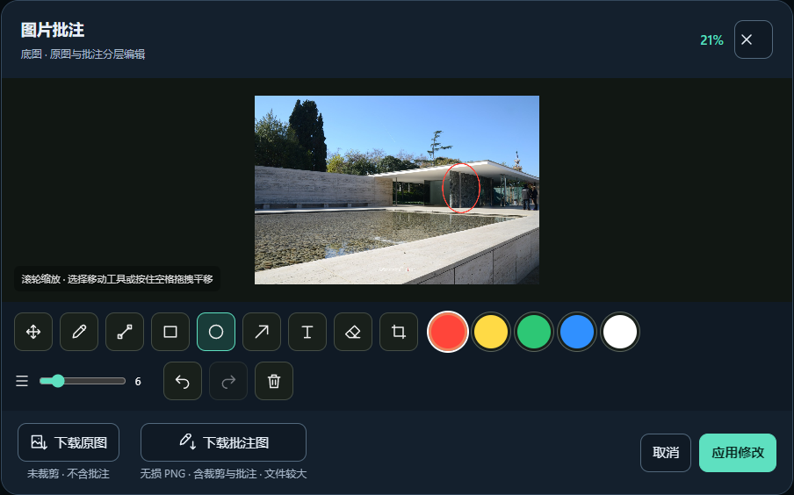Select the freehand pencil tool
The image size is (794, 495).
pos(79,332)
